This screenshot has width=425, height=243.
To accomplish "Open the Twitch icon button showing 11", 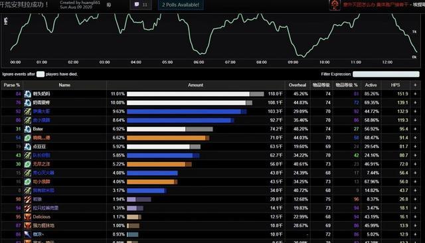I will [x=141, y=5].
